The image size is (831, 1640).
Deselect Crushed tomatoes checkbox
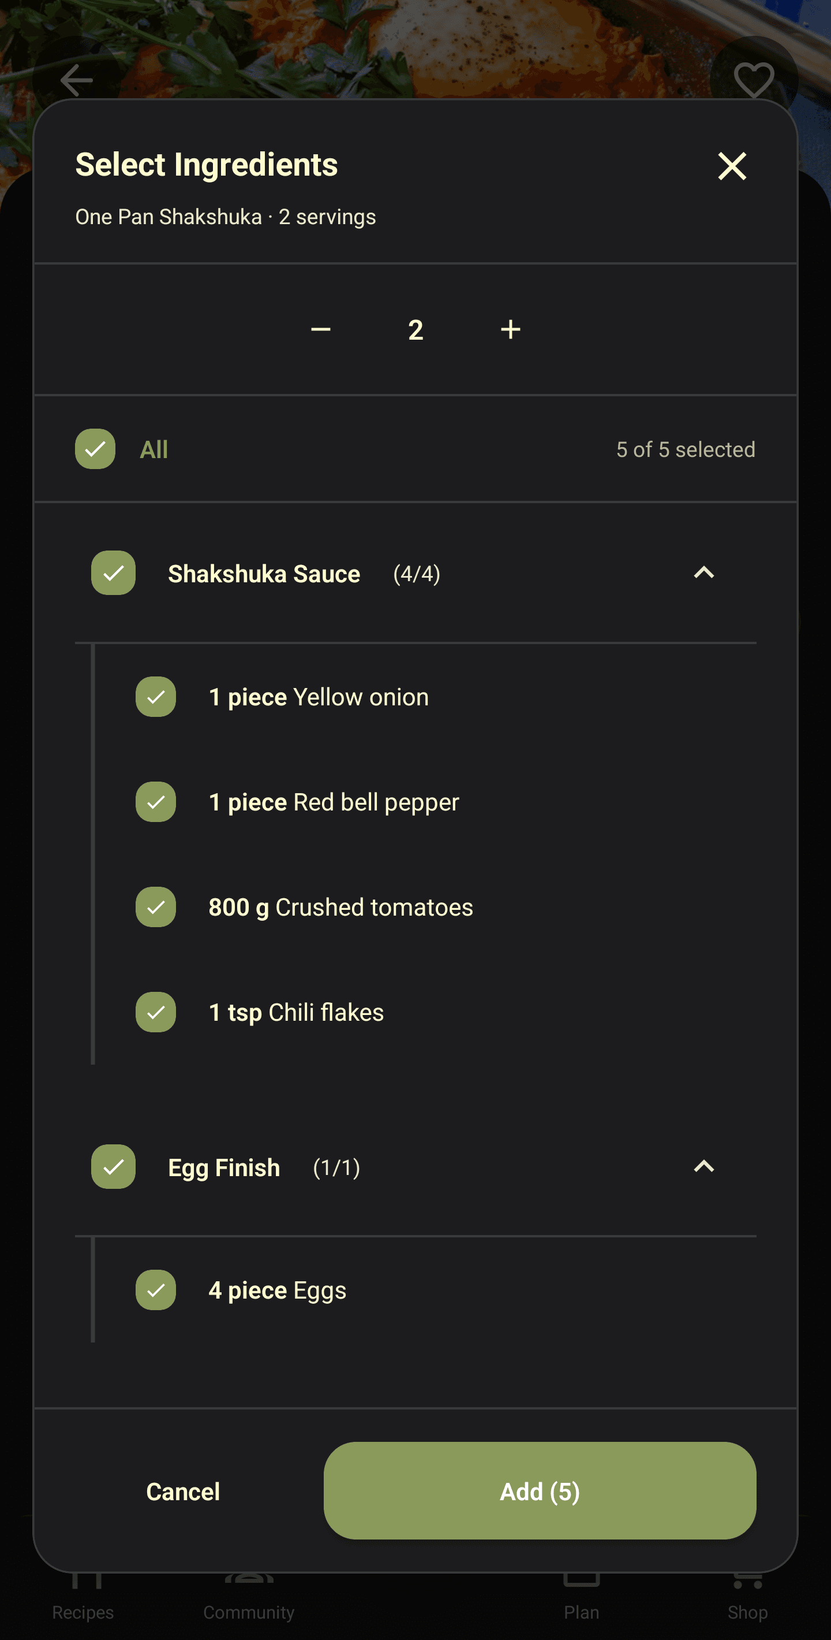[x=156, y=907]
